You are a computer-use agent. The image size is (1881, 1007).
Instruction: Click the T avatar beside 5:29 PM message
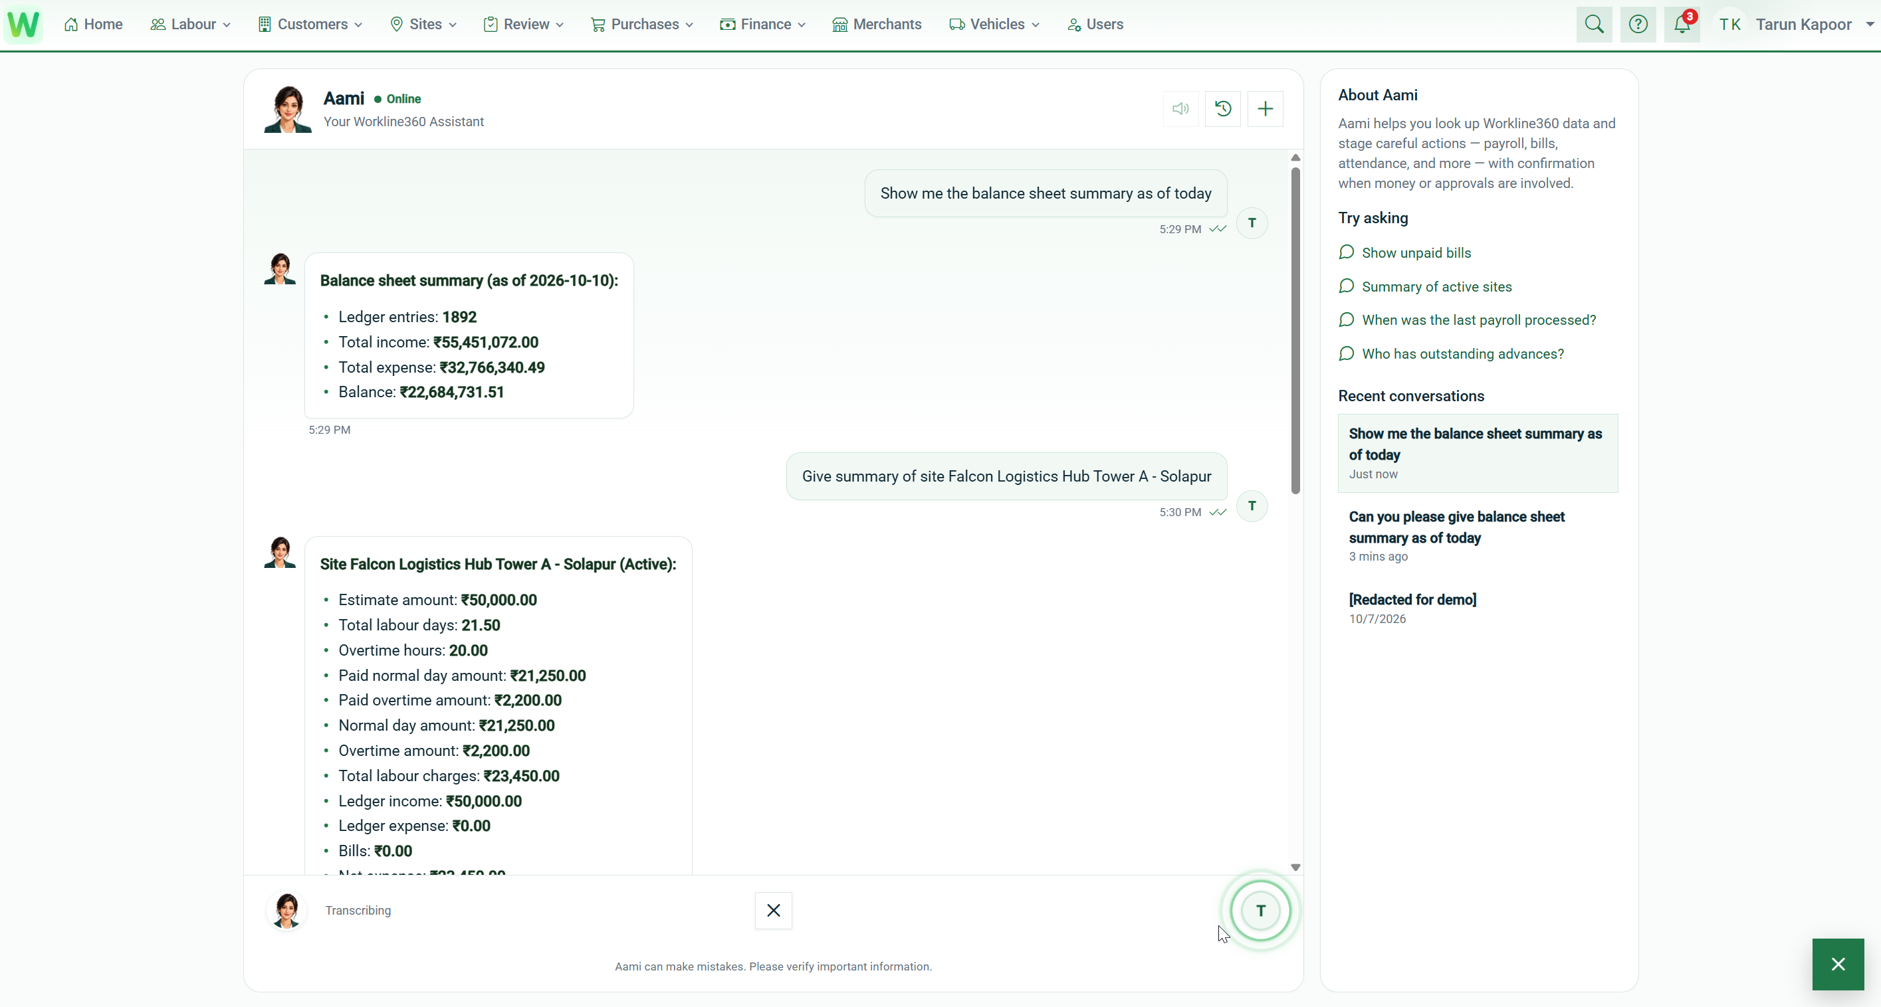(x=1252, y=223)
